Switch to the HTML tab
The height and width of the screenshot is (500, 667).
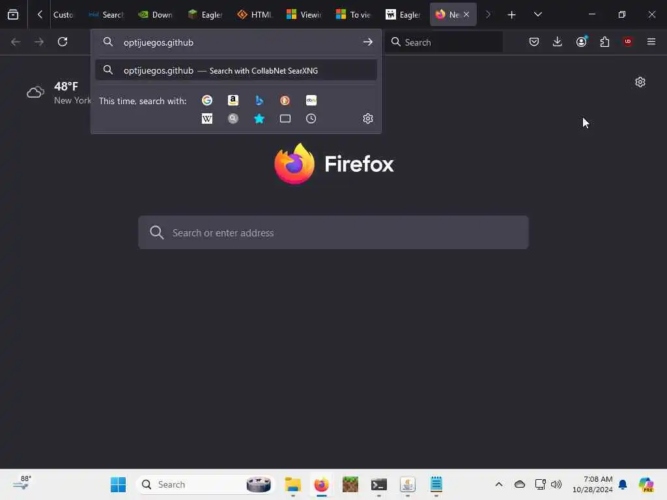255,14
